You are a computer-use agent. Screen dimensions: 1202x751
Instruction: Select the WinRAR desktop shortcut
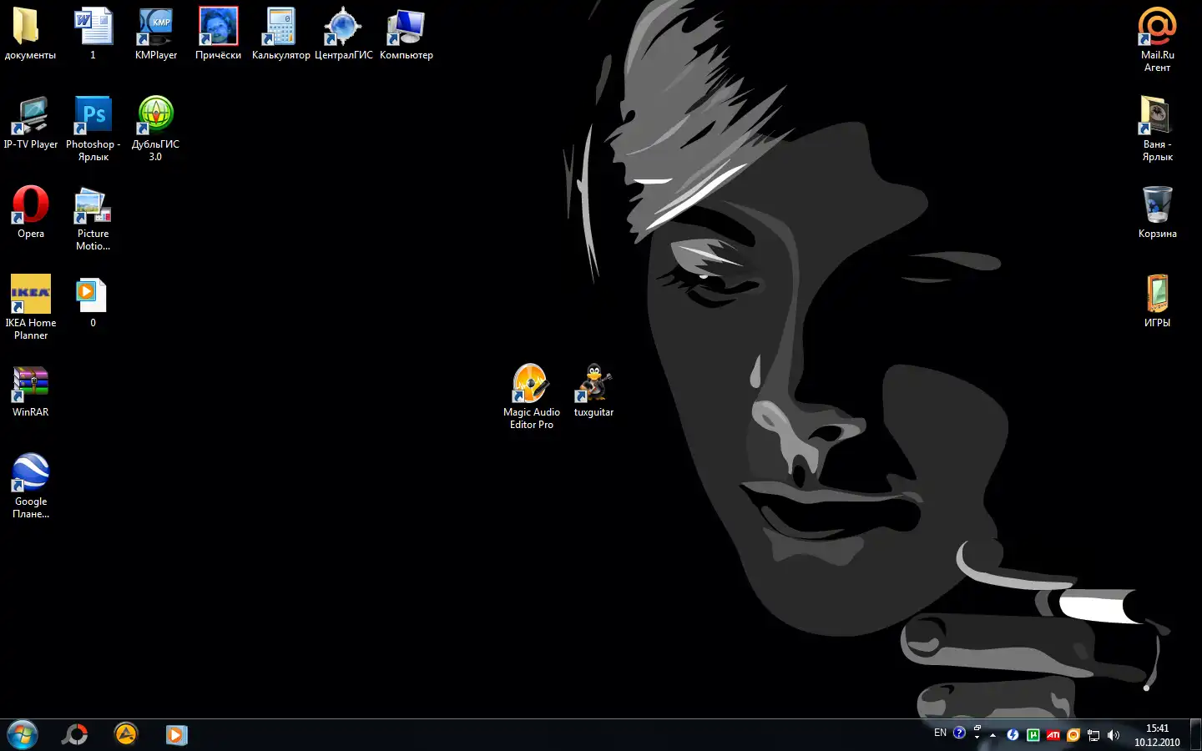pyautogui.click(x=31, y=384)
